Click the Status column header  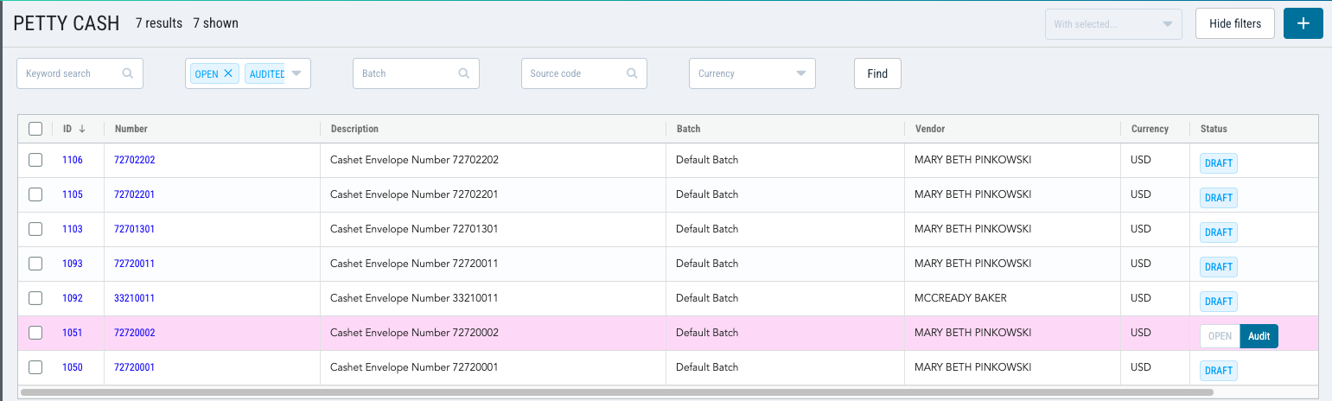click(x=1214, y=129)
